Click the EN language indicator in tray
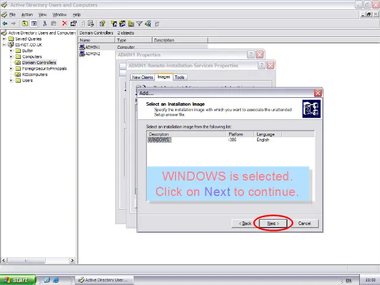 click(349, 280)
